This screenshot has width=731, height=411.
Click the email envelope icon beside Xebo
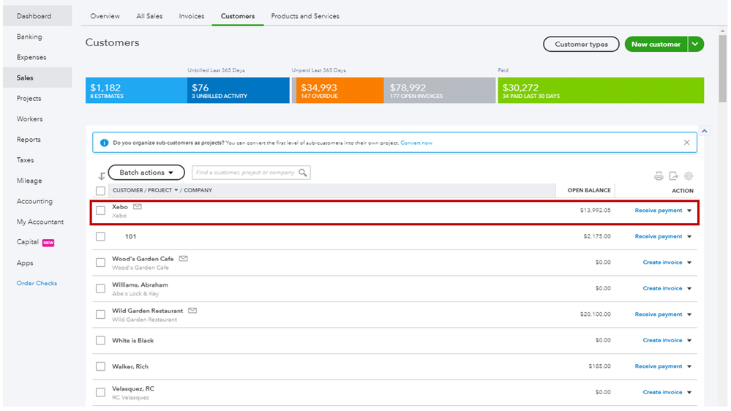coord(137,206)
